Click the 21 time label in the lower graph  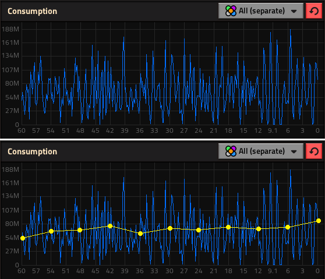point(214,271)
